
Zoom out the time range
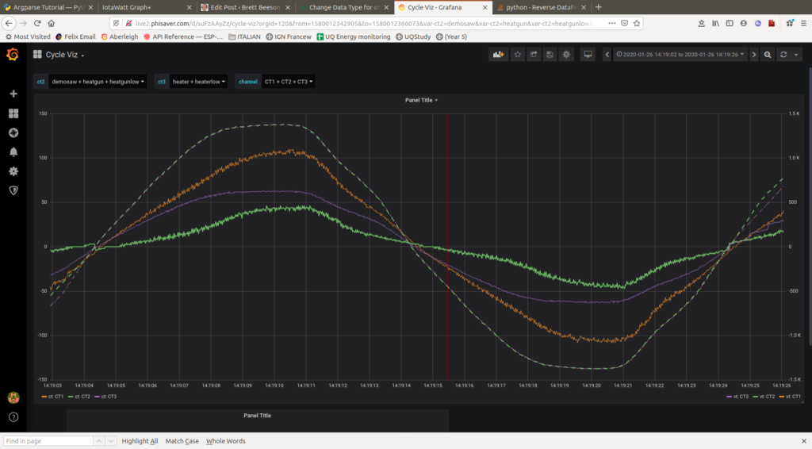click(768, 55)
